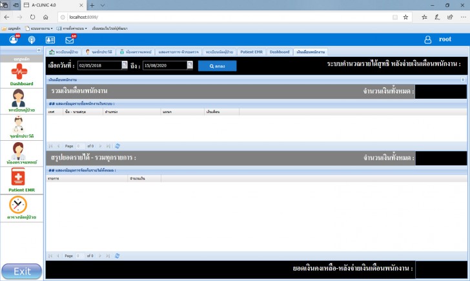This screenshot has height=281, width=470.
Task: Open browser settings and more menu
Action: coord(463,17)
